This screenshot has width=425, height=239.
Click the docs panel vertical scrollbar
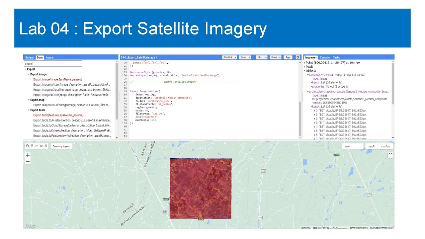117,91
